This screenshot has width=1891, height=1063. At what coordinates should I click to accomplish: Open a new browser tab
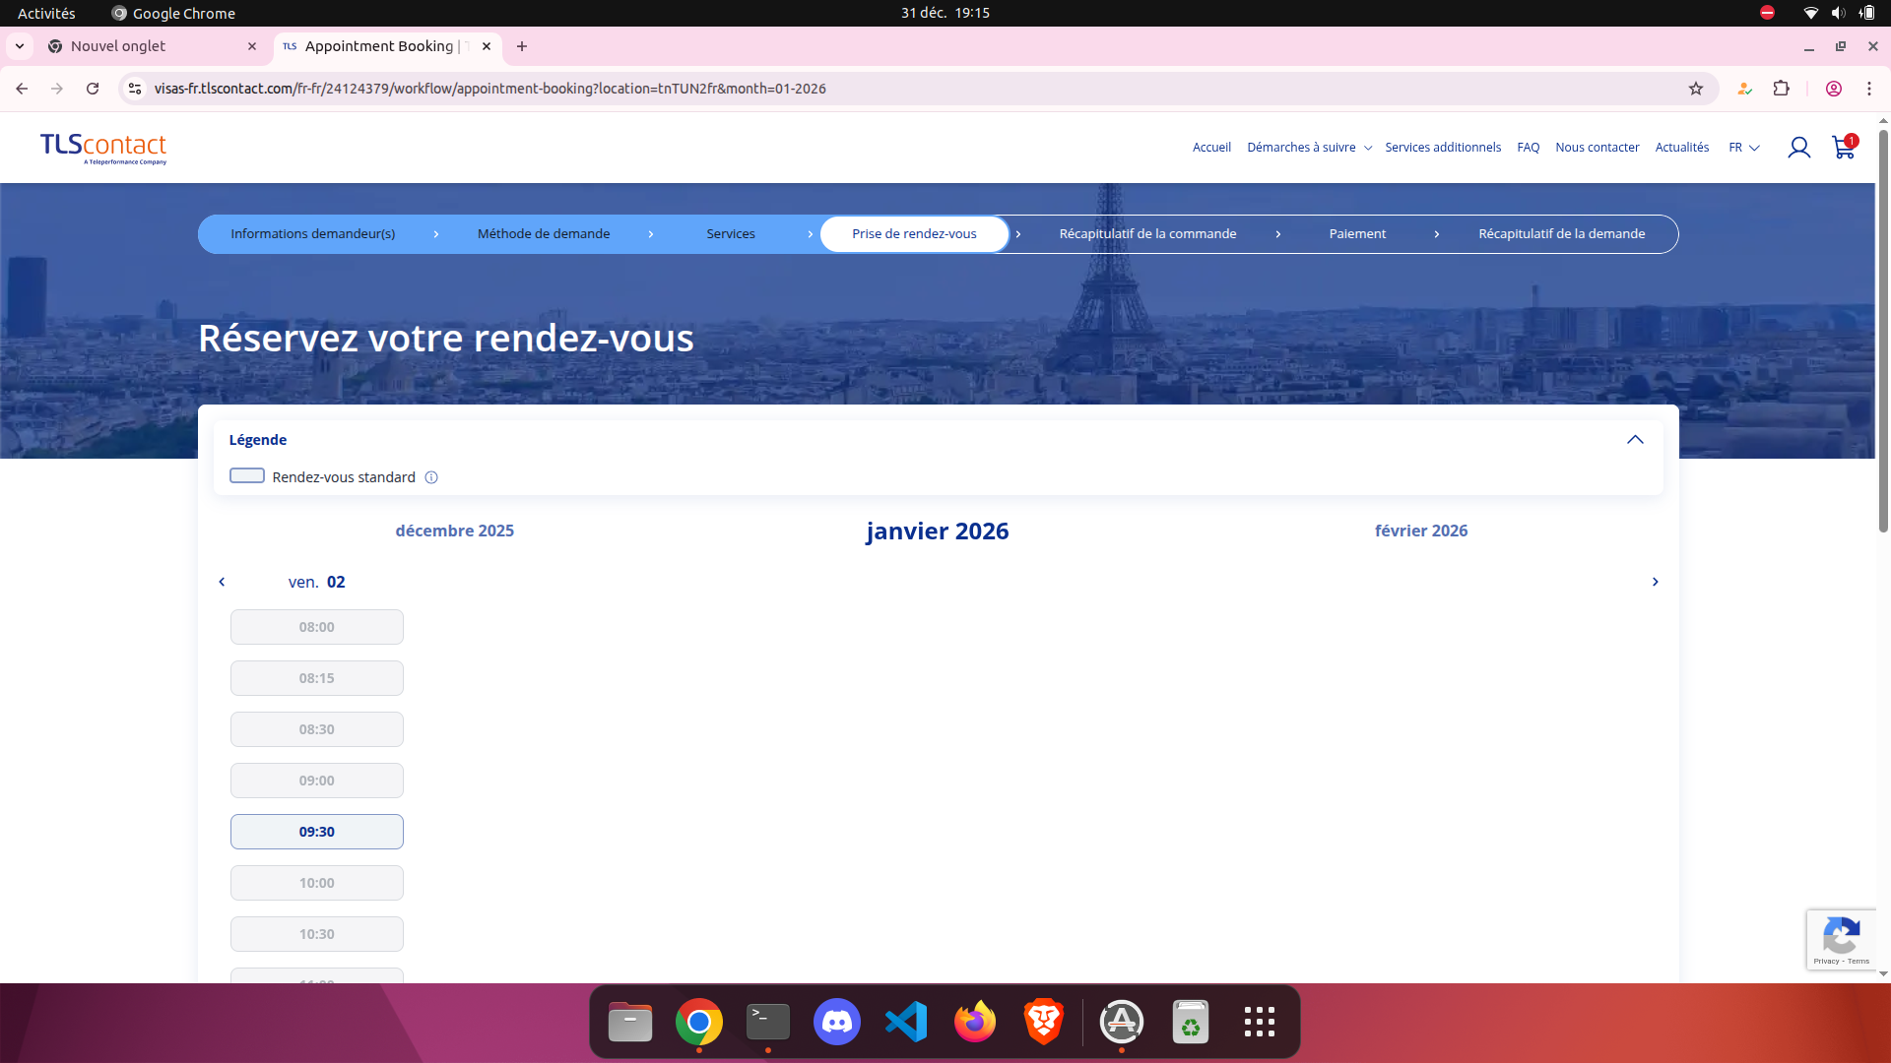(x=522, y=46)
